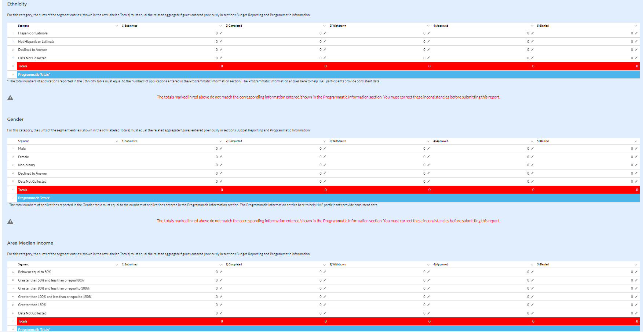Open Denied column dropdown in Area Median Income table
The height and width of the screenshot is (332, 643).
[x=636, y=265]
